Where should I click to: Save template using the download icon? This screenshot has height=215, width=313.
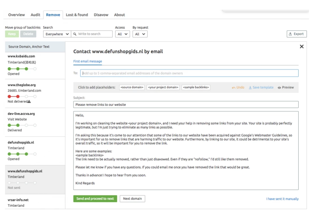click(250, 87)
